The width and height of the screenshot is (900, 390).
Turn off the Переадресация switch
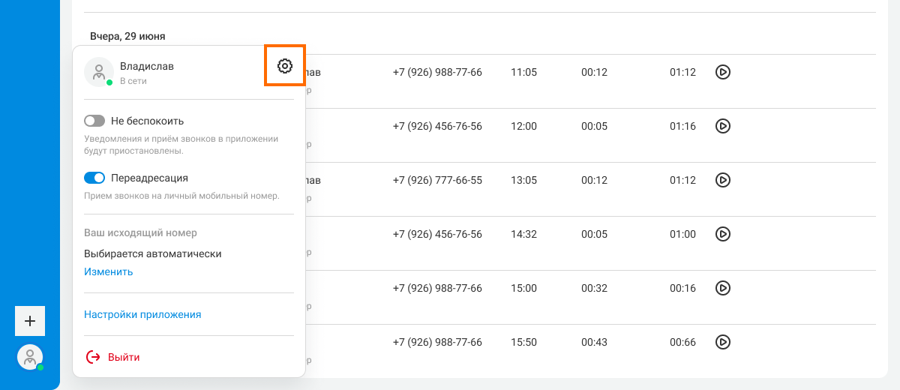pos(94,178)
